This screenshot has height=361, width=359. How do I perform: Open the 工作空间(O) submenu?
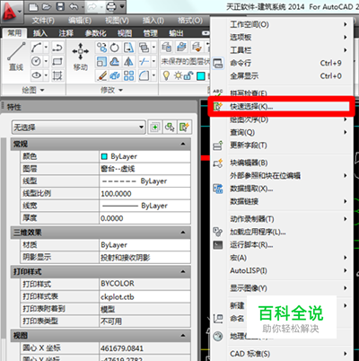281,24
